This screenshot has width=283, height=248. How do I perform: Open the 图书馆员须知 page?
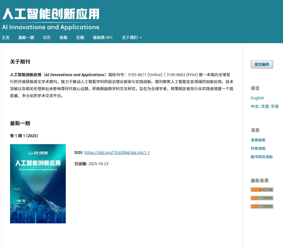click(262, 157)
